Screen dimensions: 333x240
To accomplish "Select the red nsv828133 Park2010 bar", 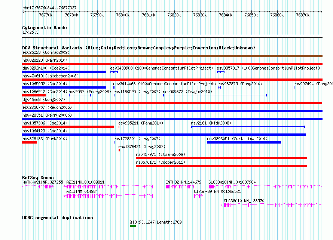I will 29,142.
